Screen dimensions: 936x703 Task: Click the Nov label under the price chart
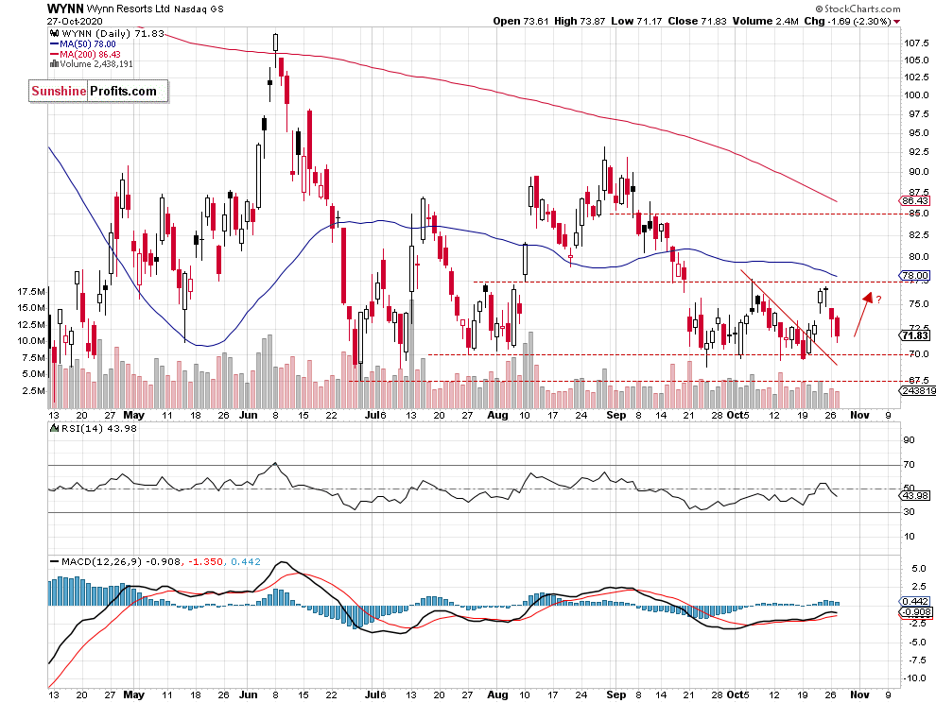tap(859, 415)
